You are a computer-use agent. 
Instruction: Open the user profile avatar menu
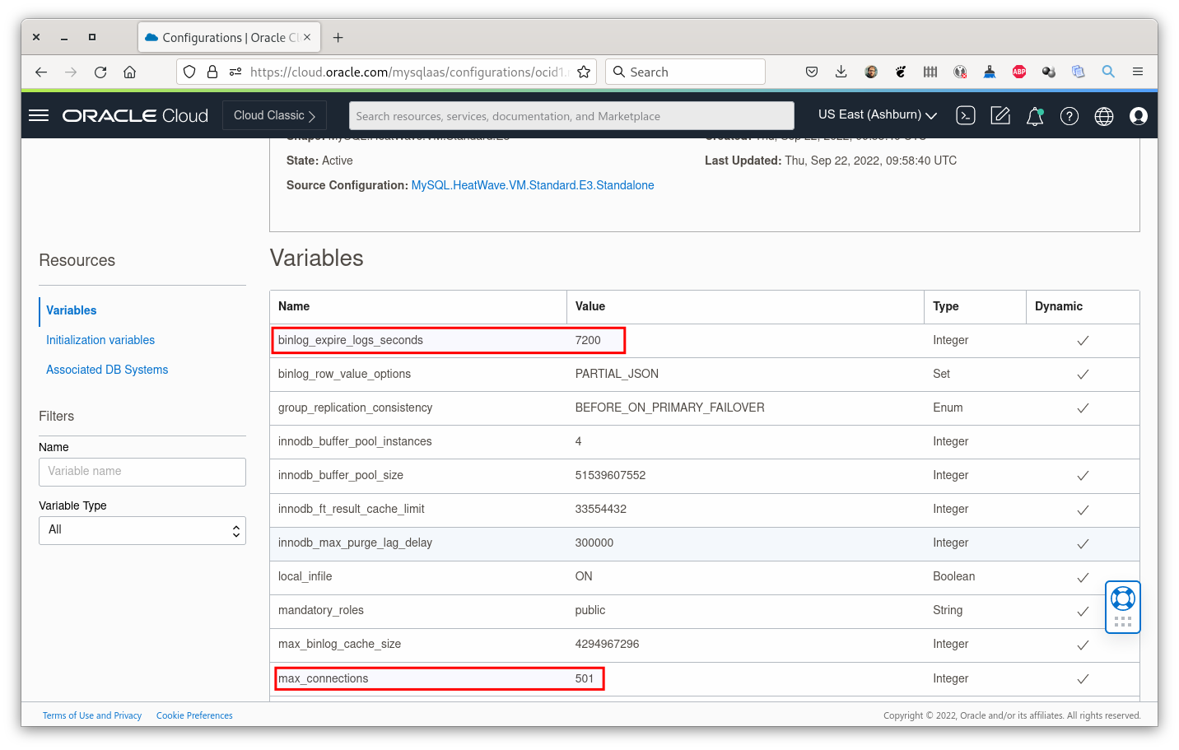point(1139,116)
